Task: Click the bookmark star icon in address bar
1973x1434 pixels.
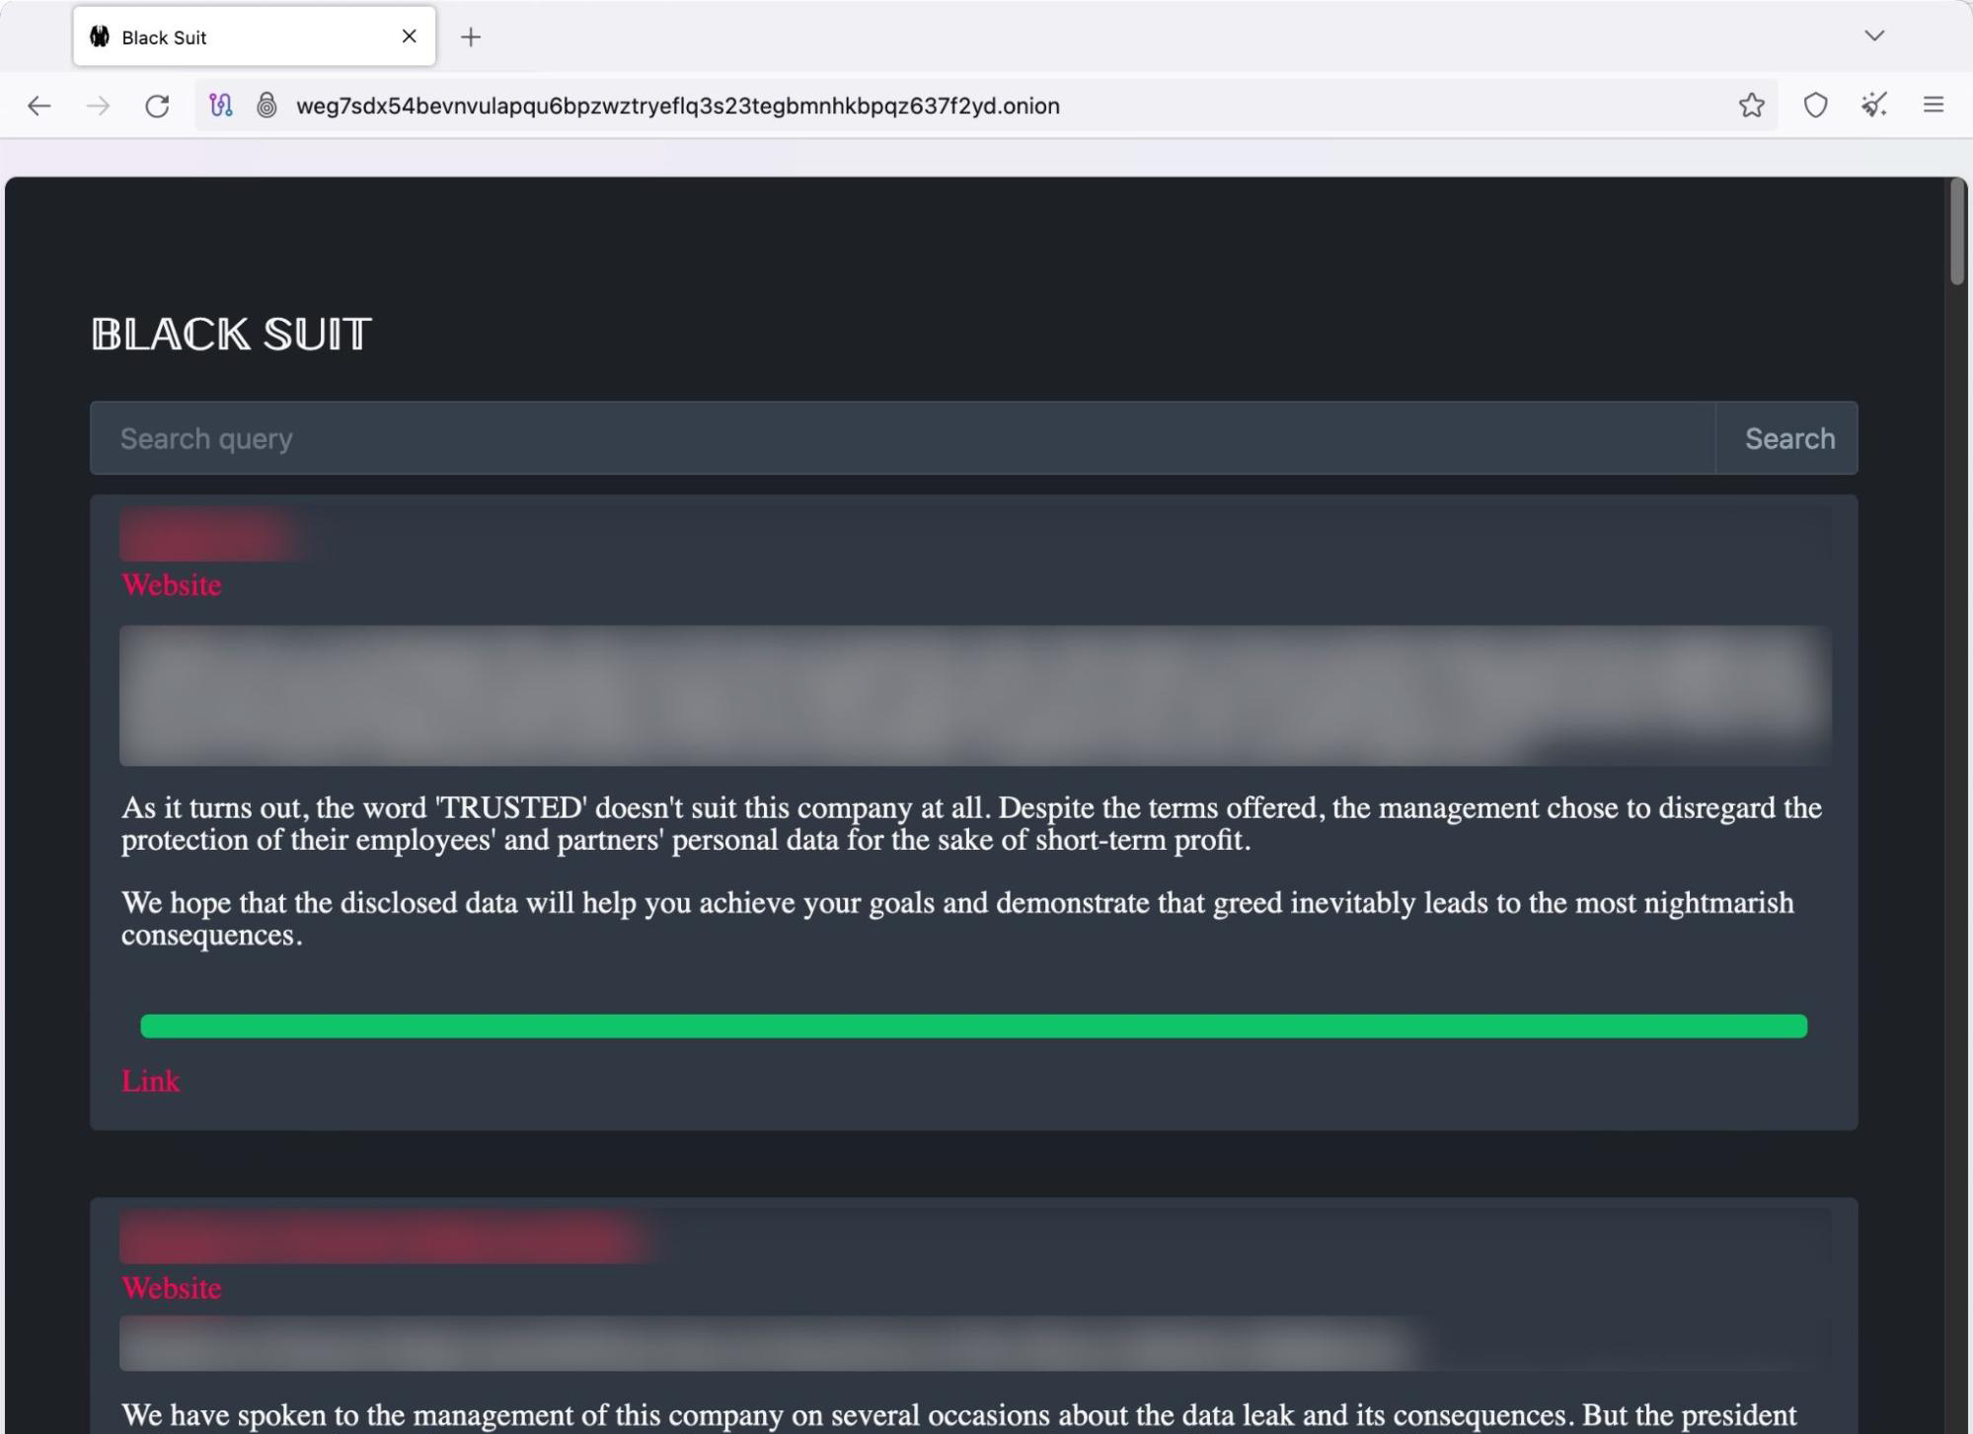Action: click(1751, 105)
